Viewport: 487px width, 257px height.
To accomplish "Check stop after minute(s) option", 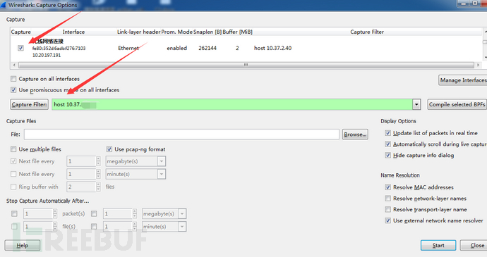I will click(94, 227).
